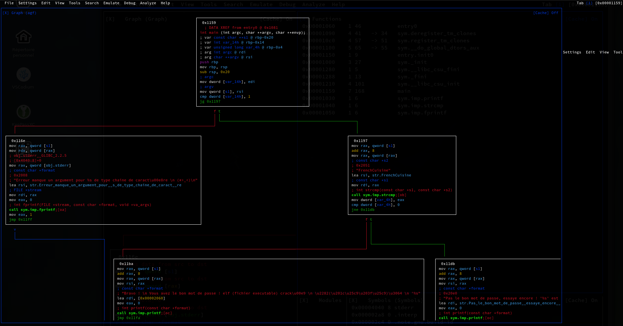
Task: Follow the 'call sym.imp.fprintf' instruction
Action: (x=38, y=210)
